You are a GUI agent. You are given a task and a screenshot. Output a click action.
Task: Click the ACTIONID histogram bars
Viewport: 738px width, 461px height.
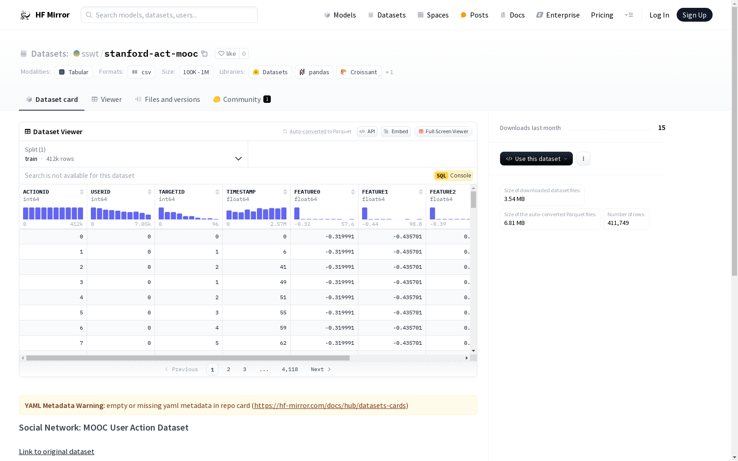pyautogui.click(x=53, y=213)
